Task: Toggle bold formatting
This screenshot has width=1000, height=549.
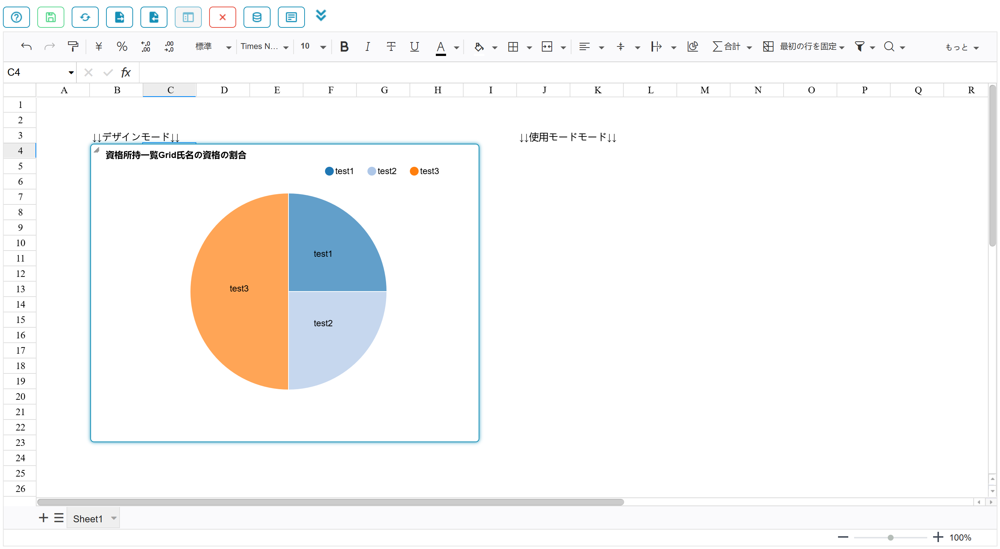Action: click(x=344, y=46)
